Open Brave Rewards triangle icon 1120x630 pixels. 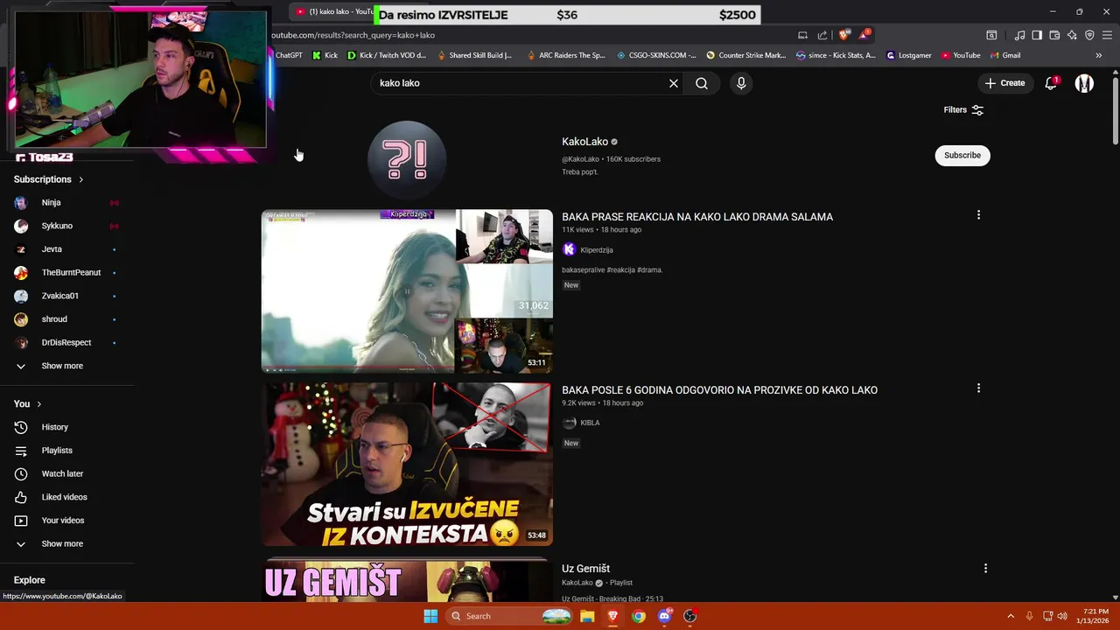coord(864,35)
